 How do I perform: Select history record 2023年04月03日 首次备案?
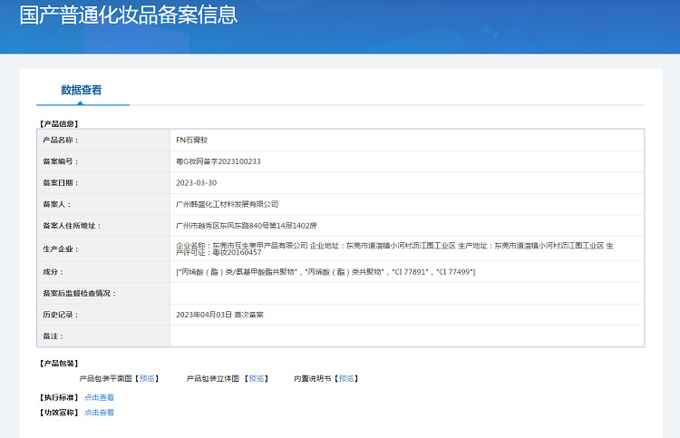tap(219, 315)
